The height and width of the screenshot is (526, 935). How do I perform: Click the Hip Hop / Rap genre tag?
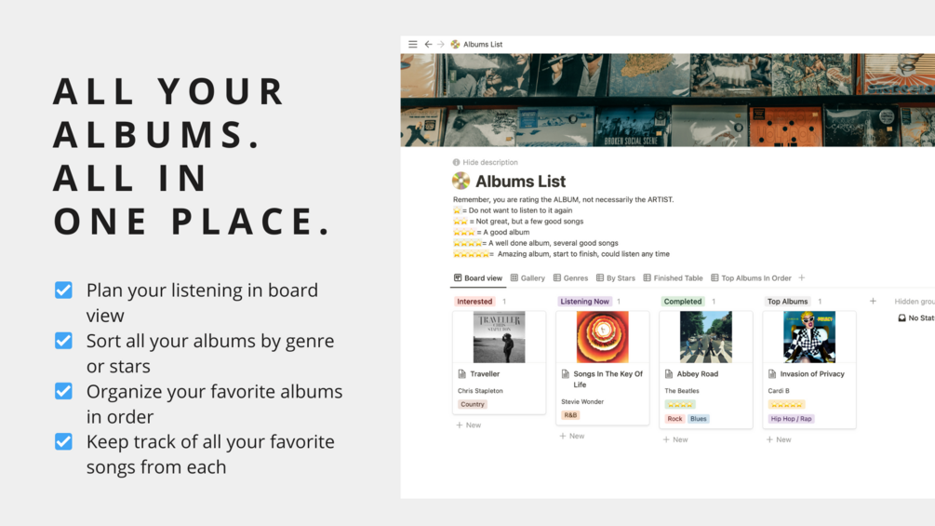coord(792,419)
